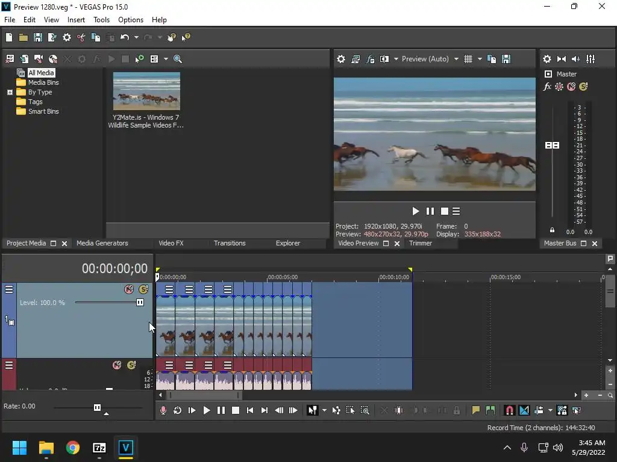Viewport: 617px width, 462px height.
Task: Open edit tool dropdown arrow in transport
Action: [324, 410]
